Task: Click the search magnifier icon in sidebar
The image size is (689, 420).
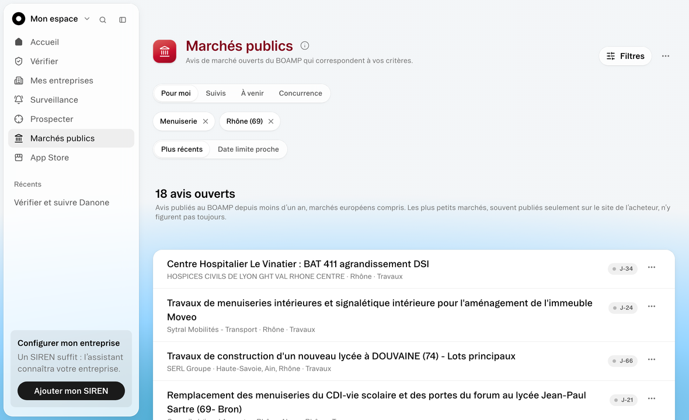Action: coord(102,20)
